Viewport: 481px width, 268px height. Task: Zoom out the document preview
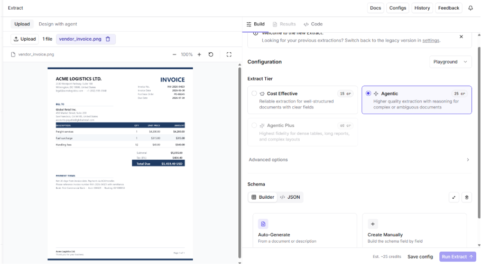click(x=174, y=54)
